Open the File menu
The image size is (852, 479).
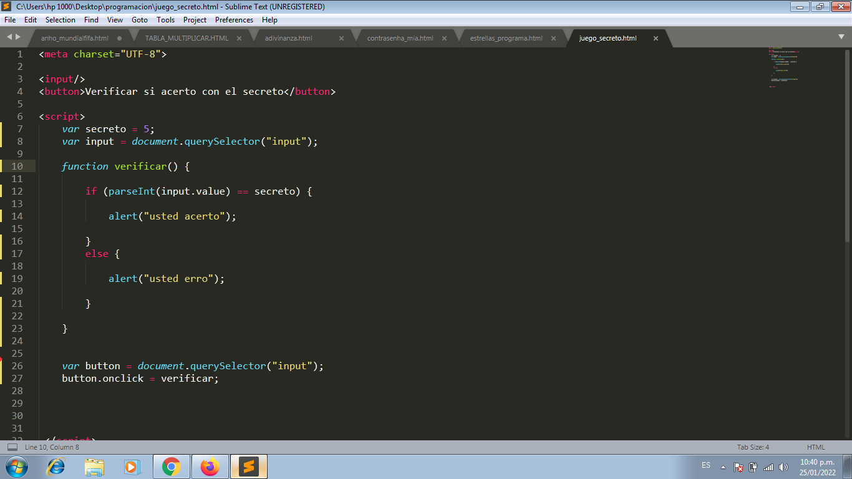tap(10, 20)
